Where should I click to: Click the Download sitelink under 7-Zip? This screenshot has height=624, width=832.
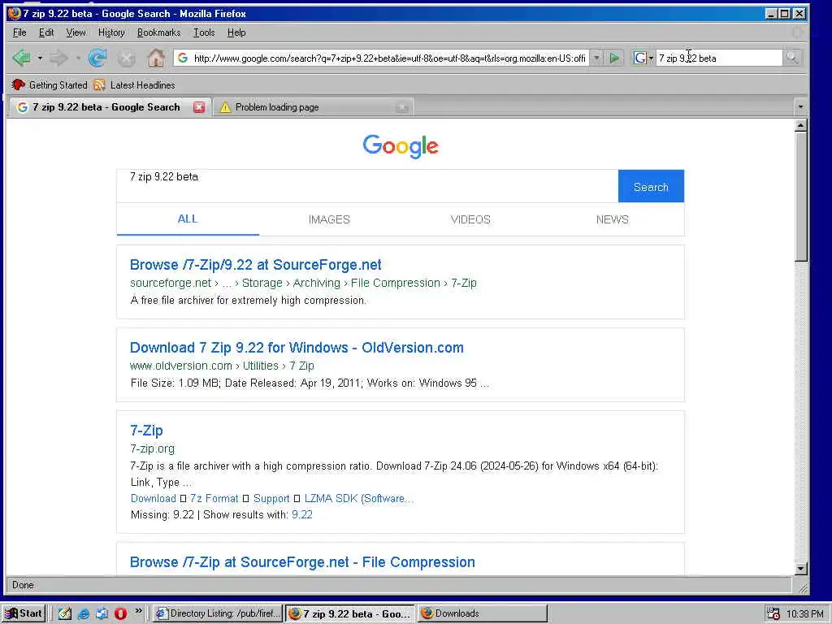(154, 498)
